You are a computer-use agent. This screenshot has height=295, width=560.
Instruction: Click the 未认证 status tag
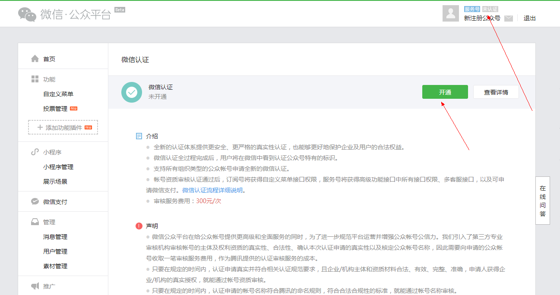[490, 9]
